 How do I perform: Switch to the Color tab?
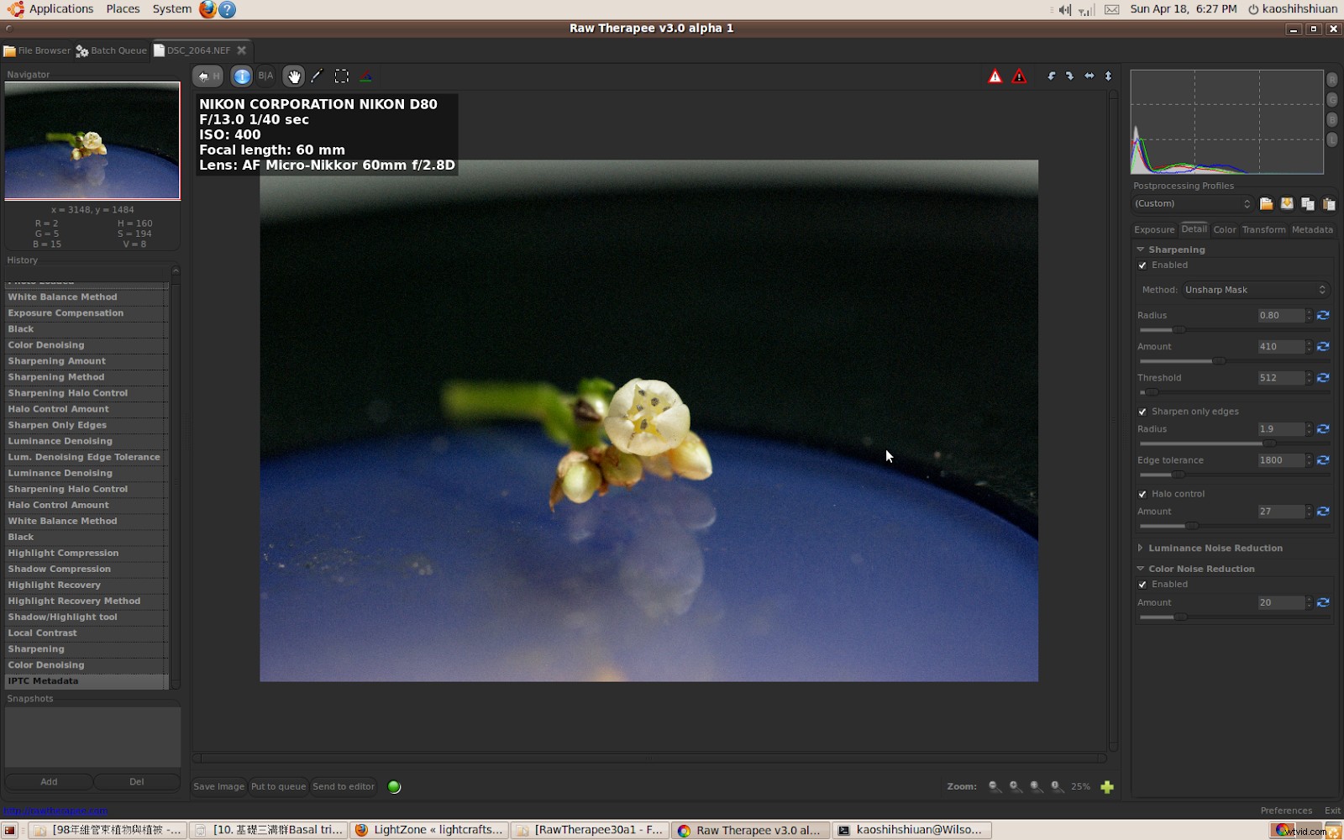pos(1224,229)
